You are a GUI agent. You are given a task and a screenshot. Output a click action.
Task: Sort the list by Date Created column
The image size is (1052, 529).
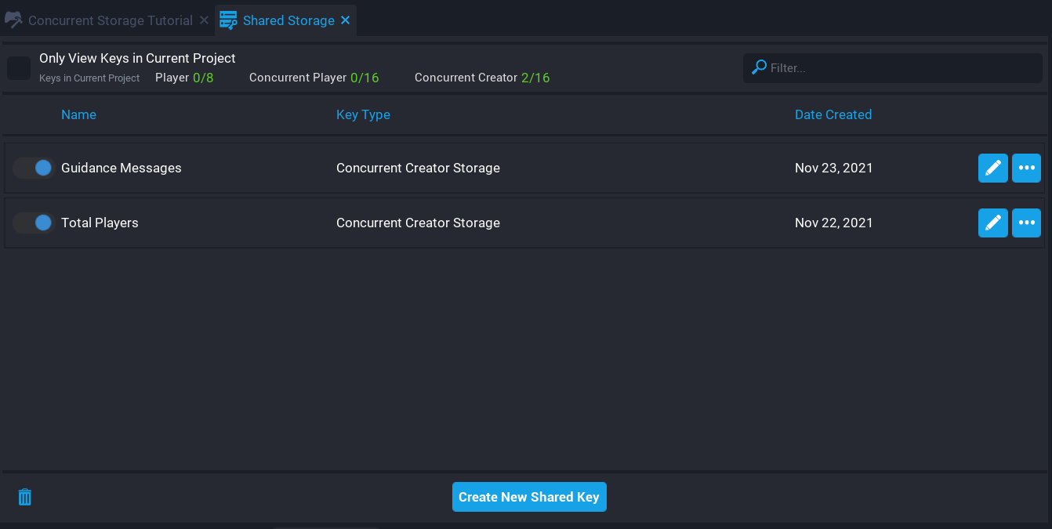pos(833,114)
